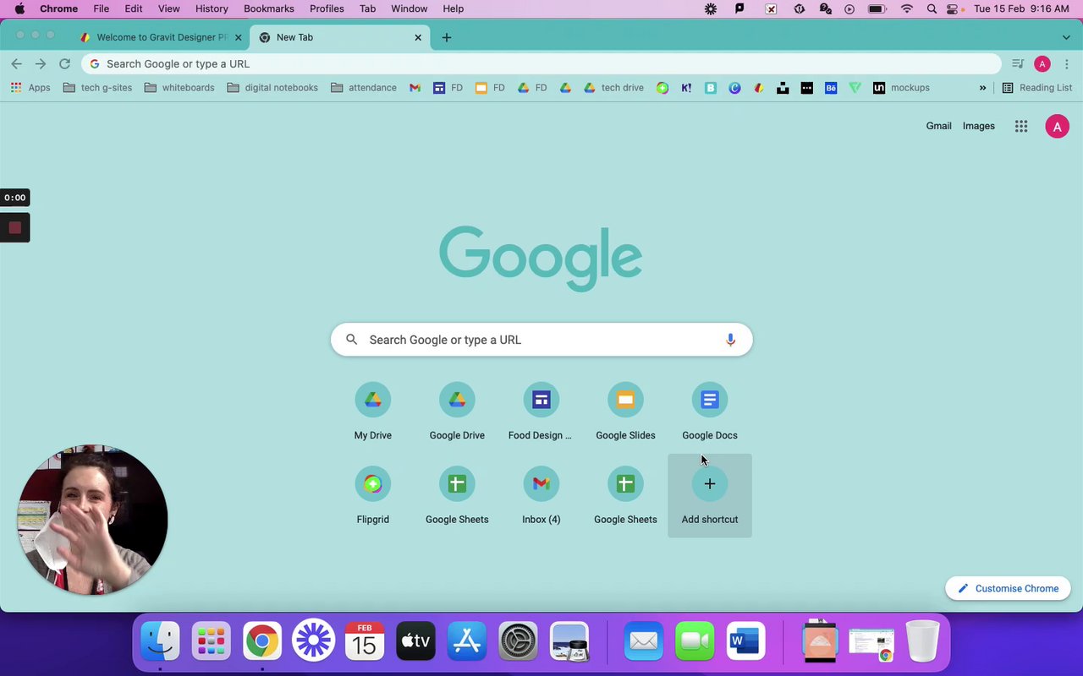Reload the current page
This screenshot has height=676, width=1083.
(x=64, y=64)
